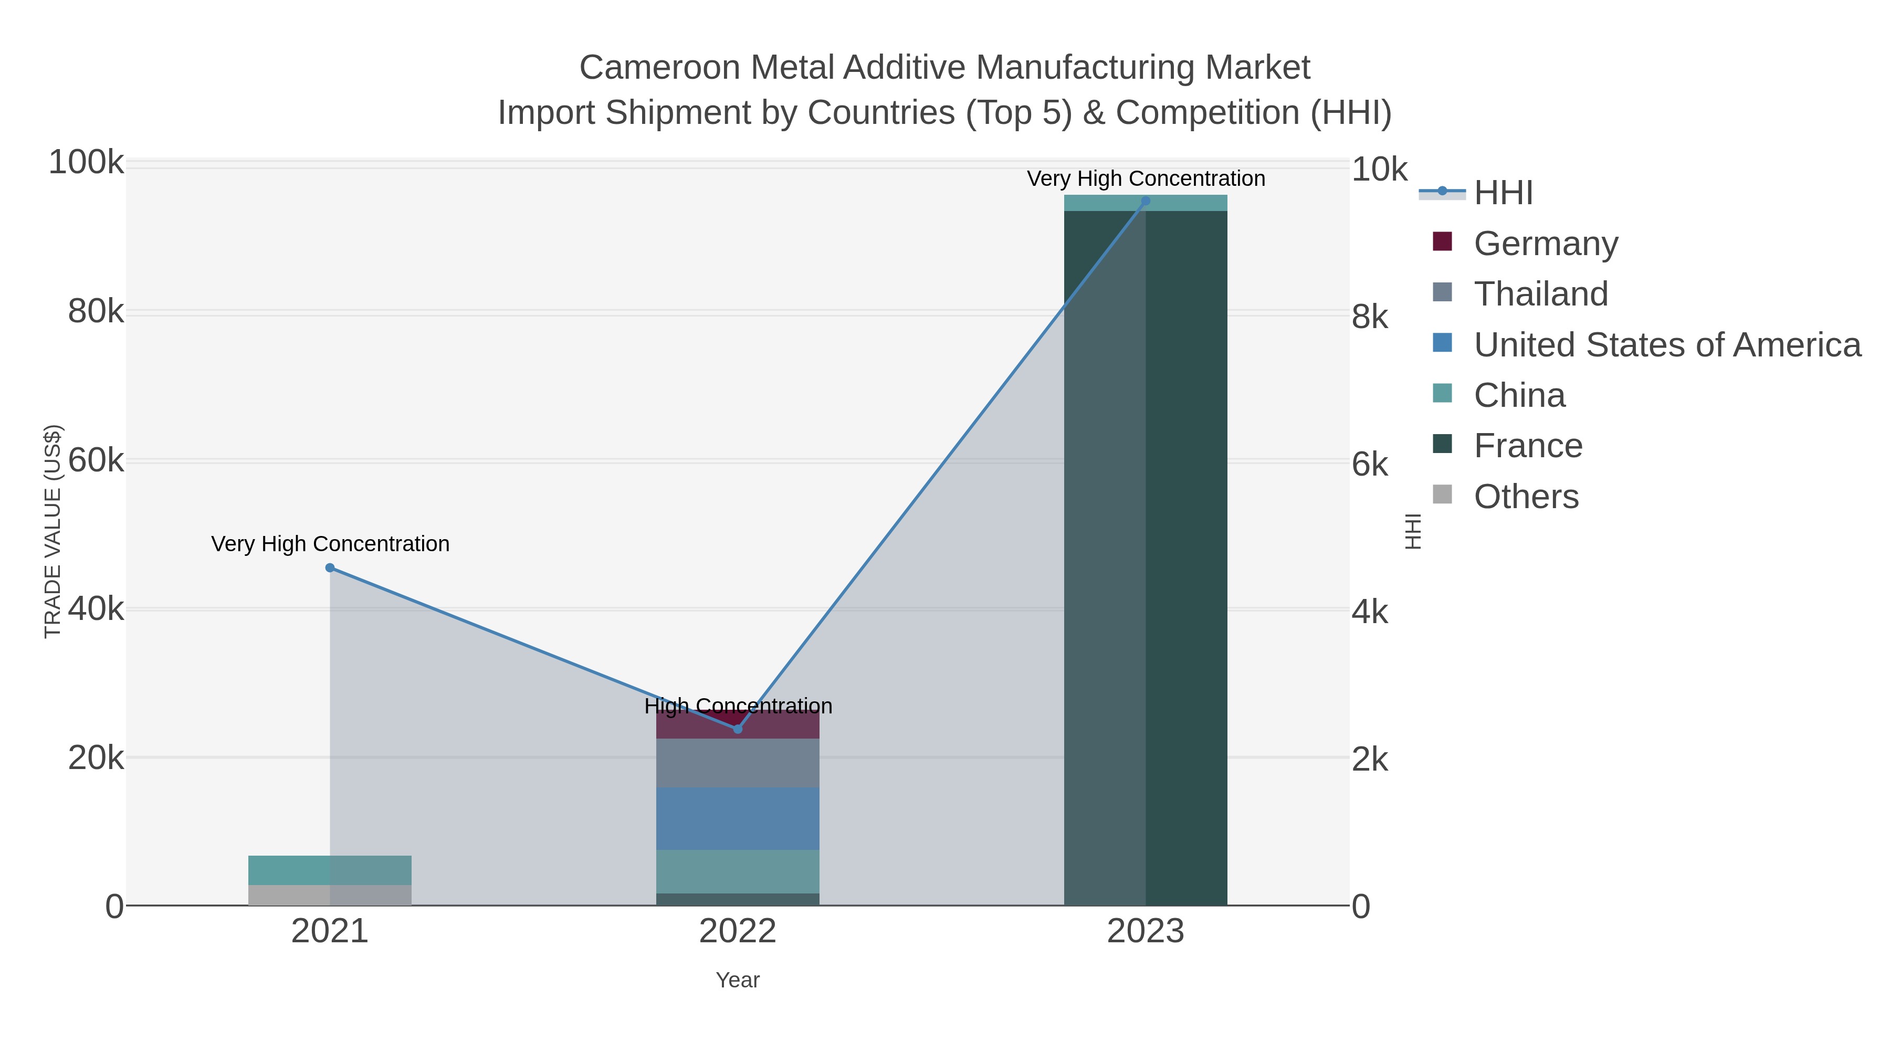Viewport: 1890px width, 1063px height.
Task: Toggle United States of America legend entry
Action: 1646,344
